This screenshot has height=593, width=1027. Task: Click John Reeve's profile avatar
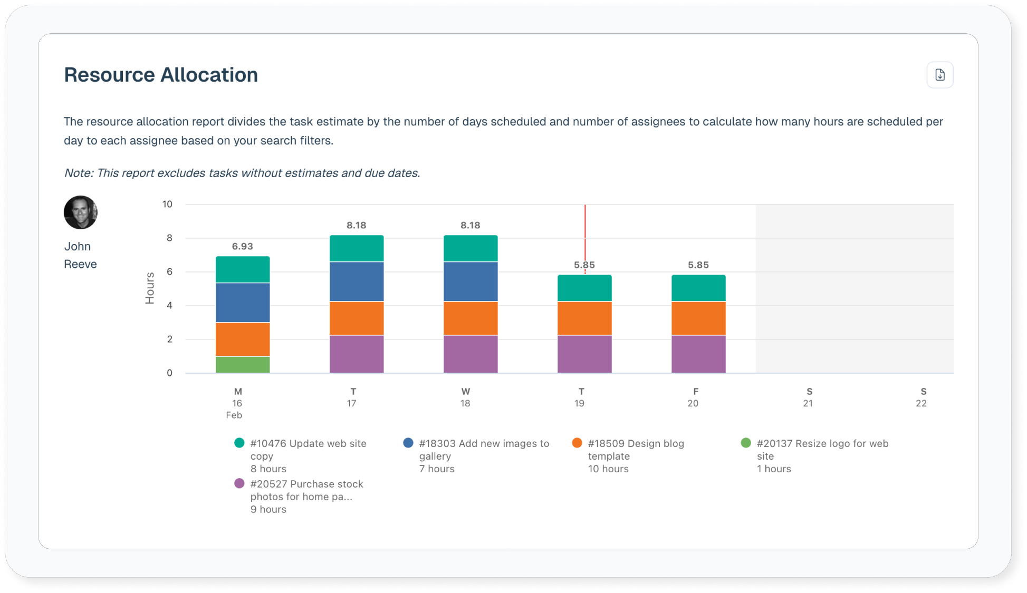pos(81,212)
